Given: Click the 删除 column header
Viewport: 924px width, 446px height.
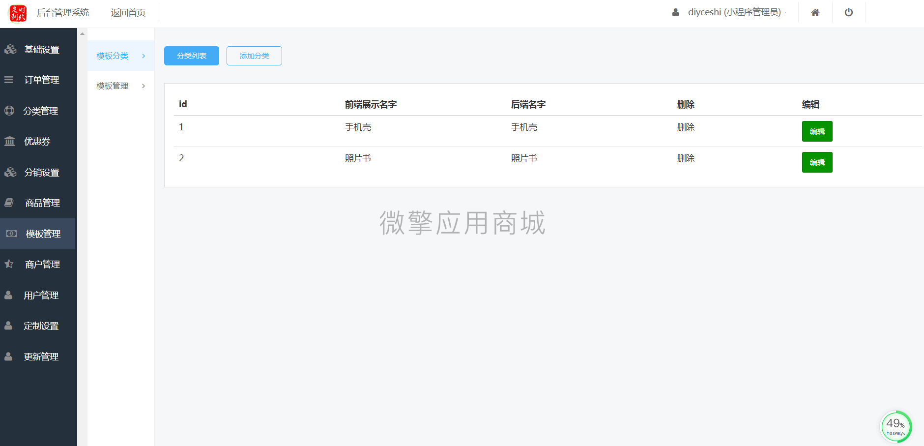Looking at the screenshot, I should [686, 104].
